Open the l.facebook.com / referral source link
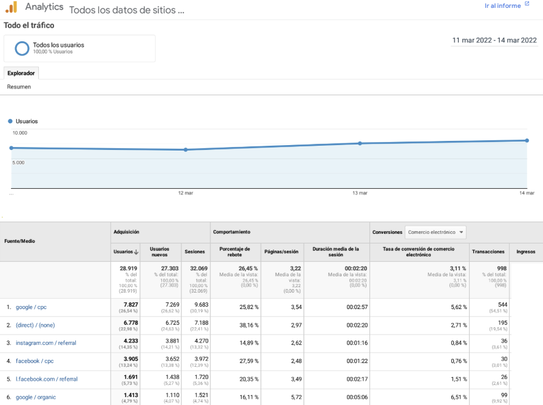The height and width of the screenshot is (405, 543). point(46,379)
